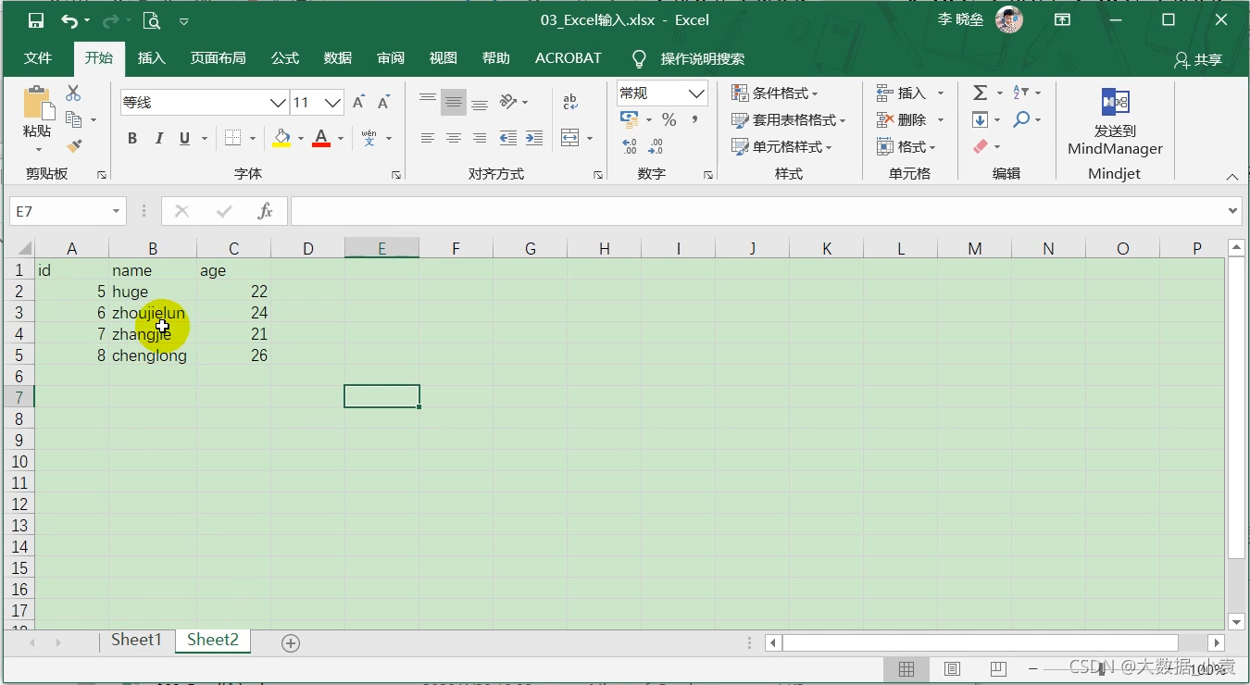The height and width of the screenshot is (685, 1250).
Task: Click the Copy icon in clipboard group
Action: coord(74,119)
